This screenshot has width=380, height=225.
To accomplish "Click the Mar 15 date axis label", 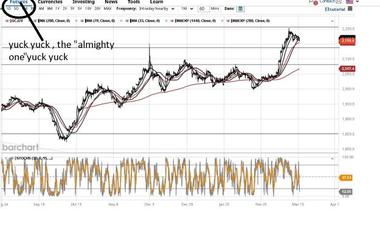I will pyautogui.click(x=298, y=204).
